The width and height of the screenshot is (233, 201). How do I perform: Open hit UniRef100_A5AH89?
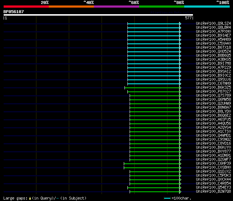(213, 40)
